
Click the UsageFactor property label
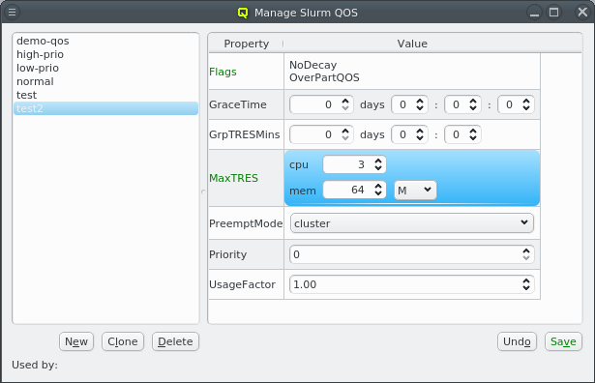[242, 284]
